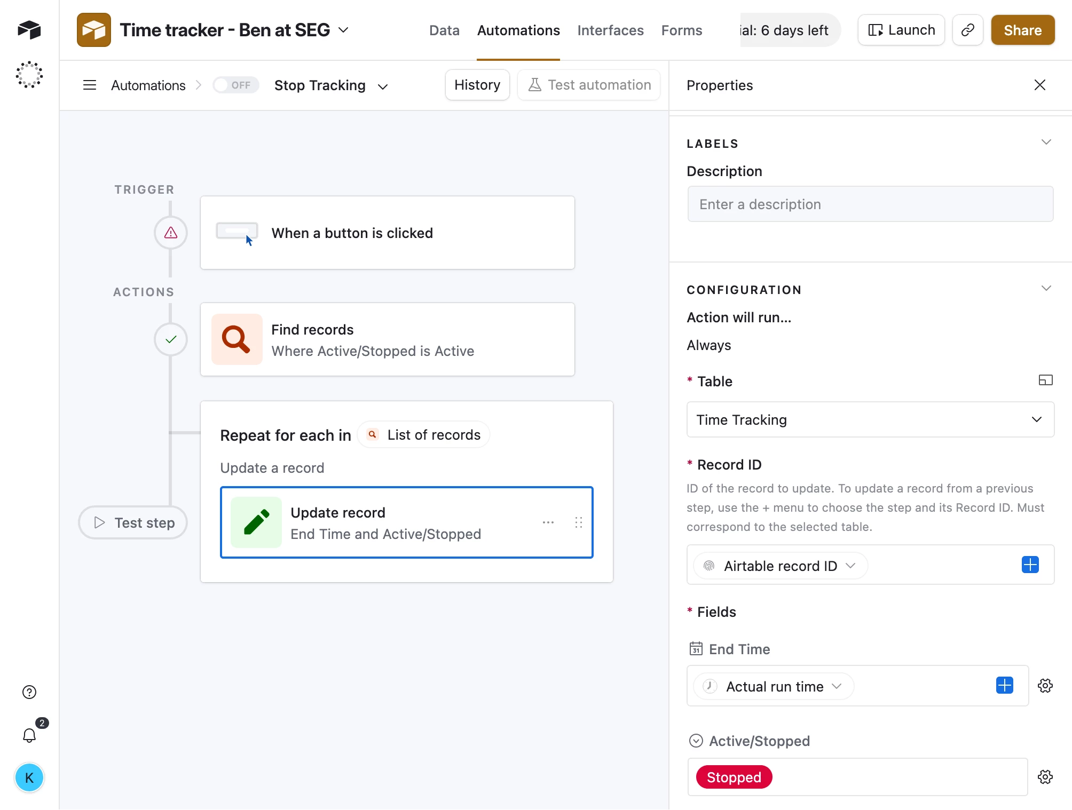
Task: Switch to the Data tab
Action: point(444,30)
